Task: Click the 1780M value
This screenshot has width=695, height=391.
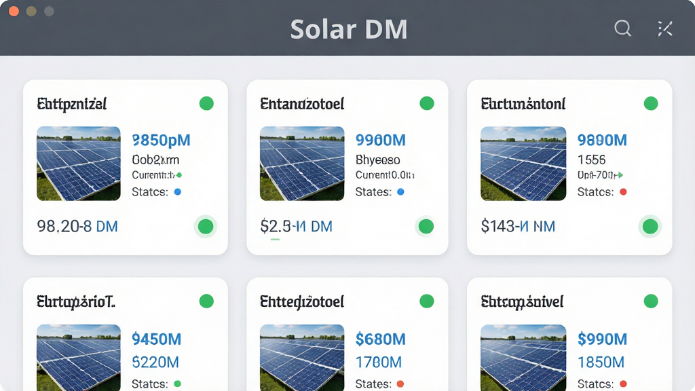Action: [379, 362]
